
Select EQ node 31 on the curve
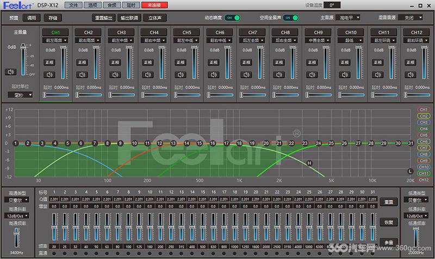411,143
